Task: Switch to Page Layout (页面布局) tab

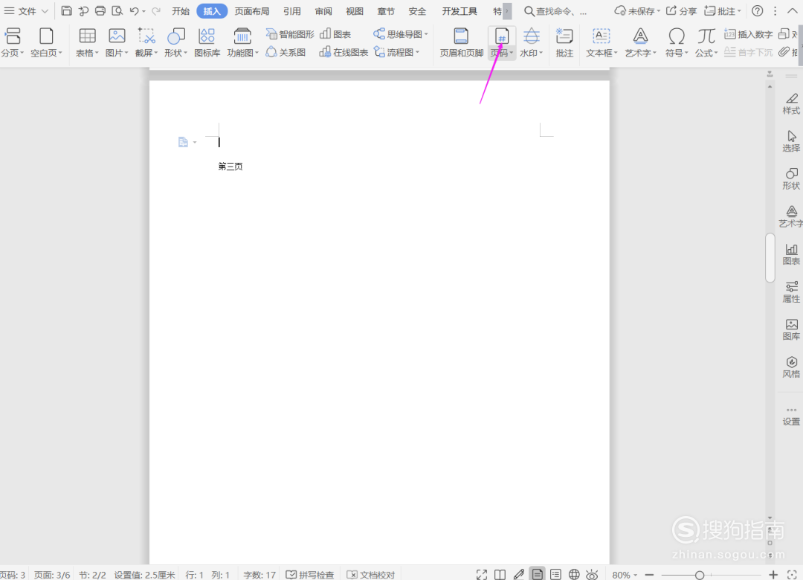Action: pyautogui.click(x=252, y=10)
